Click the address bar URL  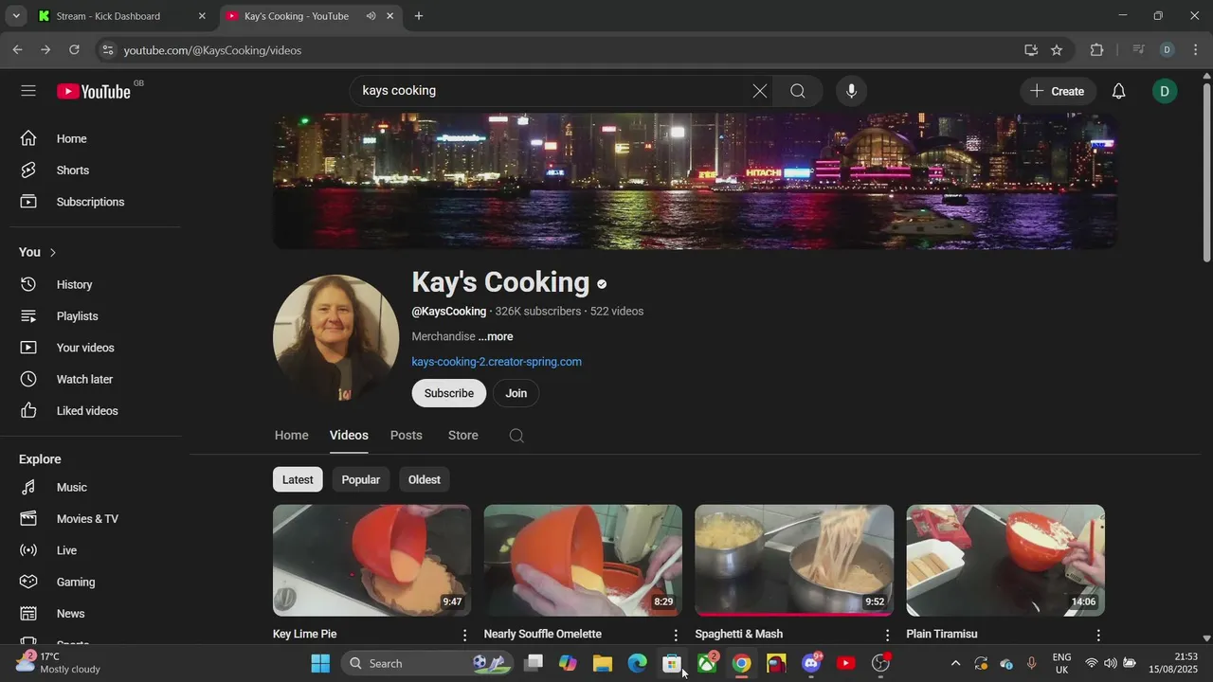(x=212, y=50)
